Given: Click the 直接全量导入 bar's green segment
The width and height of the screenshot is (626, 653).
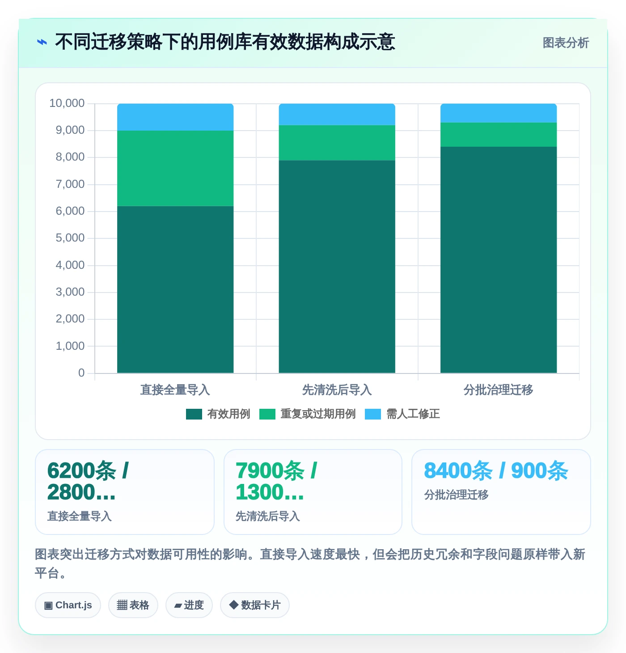Looking at the screenshot, I should click(x=175, y=168).
